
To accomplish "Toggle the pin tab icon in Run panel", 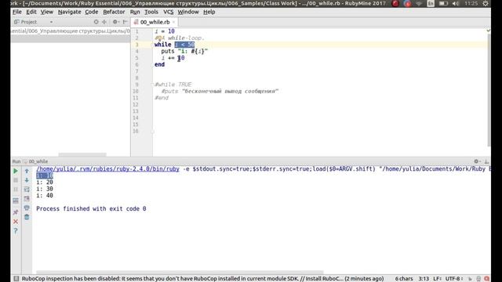I will coord(16,212).
